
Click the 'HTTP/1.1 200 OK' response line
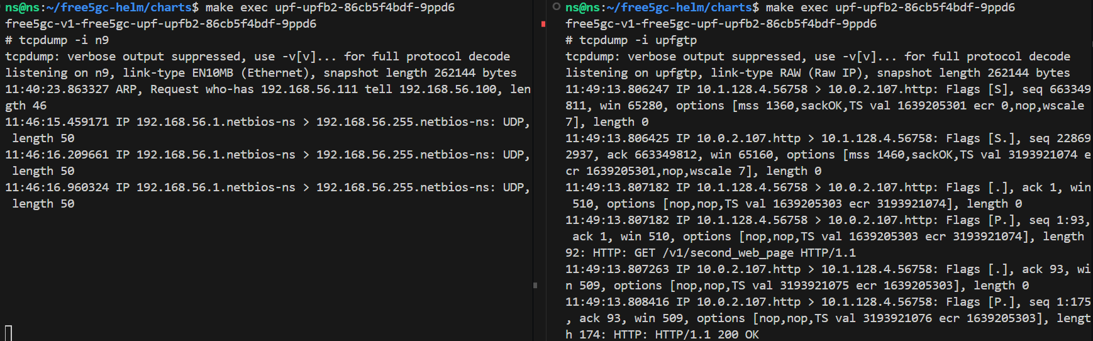click(x=707, y=335)
